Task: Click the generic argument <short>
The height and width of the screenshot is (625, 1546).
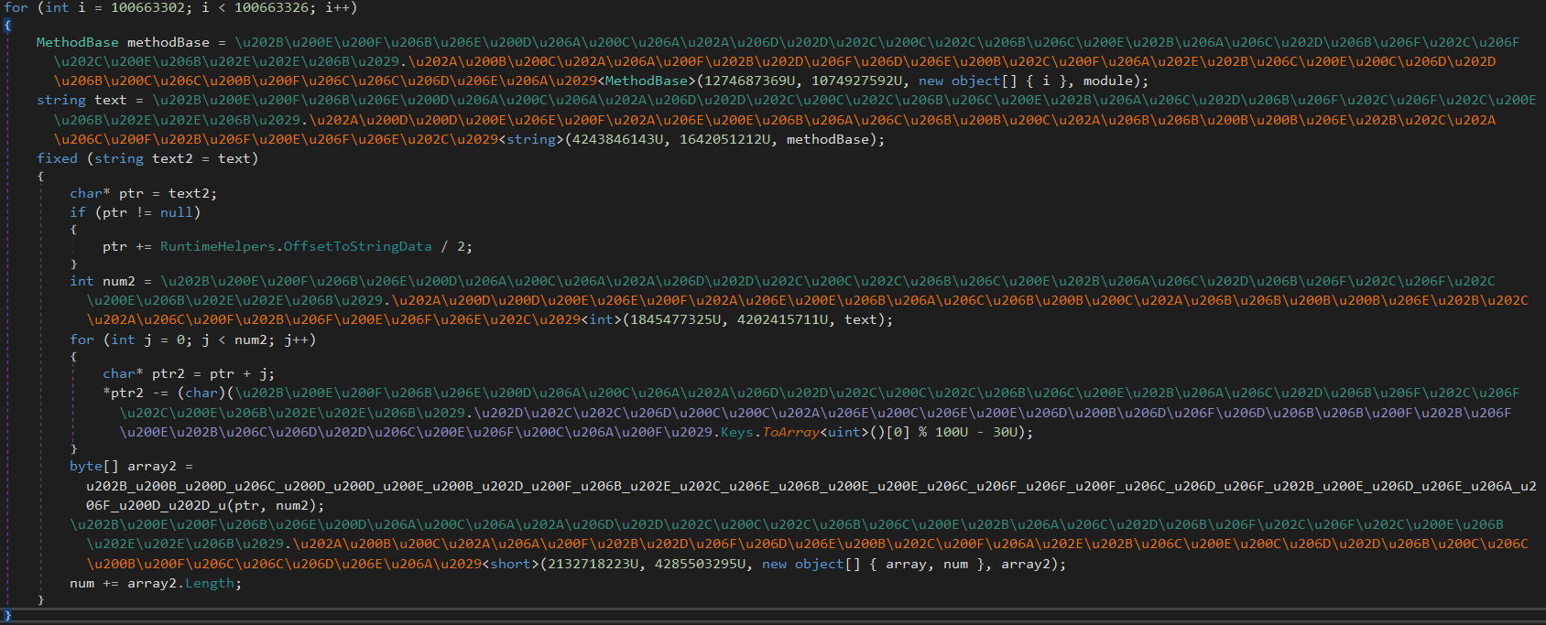Action: click(511, 564)
